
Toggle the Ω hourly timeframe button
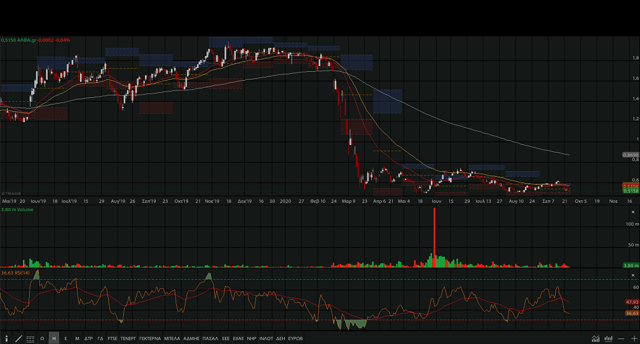[x=42, y=338]
